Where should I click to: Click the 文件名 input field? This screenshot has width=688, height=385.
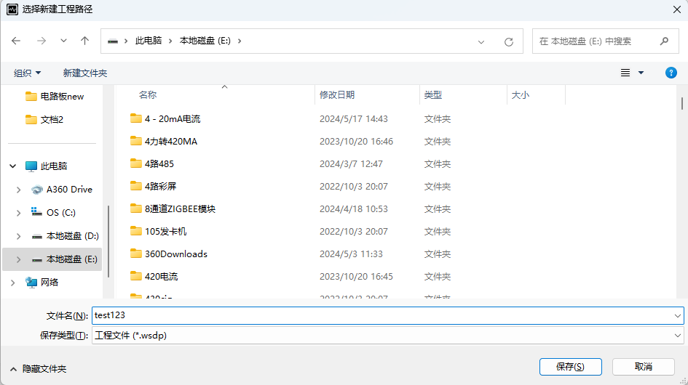click(x=381, y=316)
